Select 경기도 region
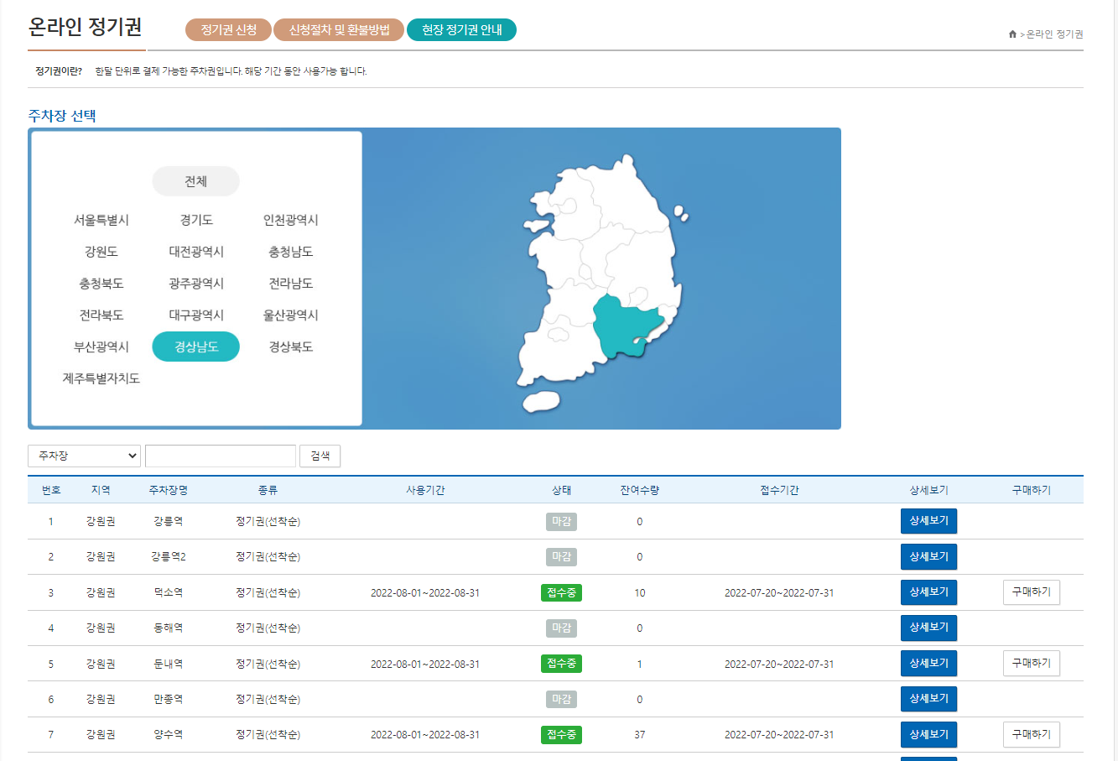1118x761 pixels. (196, 220)
